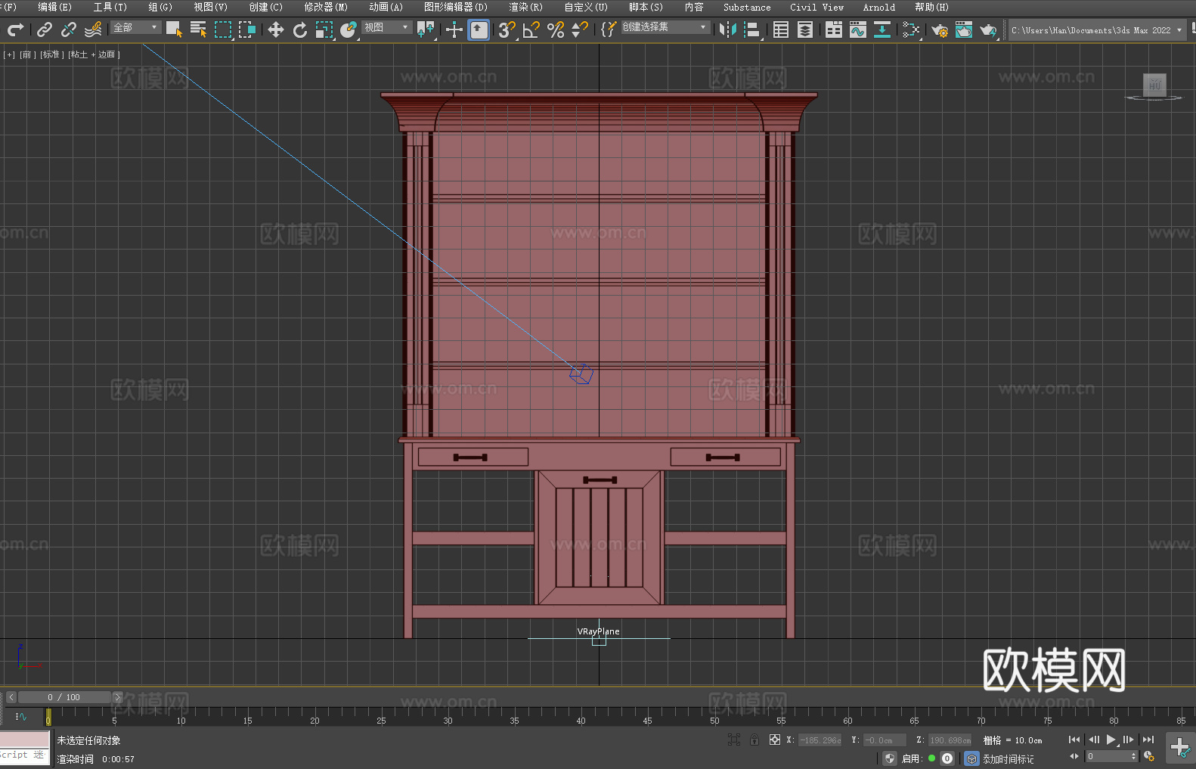This screenshot has width=1196, height=769.
Task: Activate the Select Object tool
Action: pyautogui.click(x=174, y=29)
